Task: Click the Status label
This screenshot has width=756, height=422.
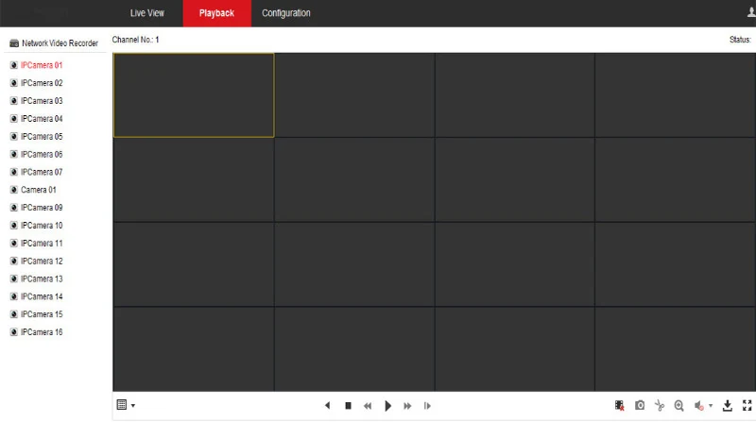Action: (x=740, y=40)
